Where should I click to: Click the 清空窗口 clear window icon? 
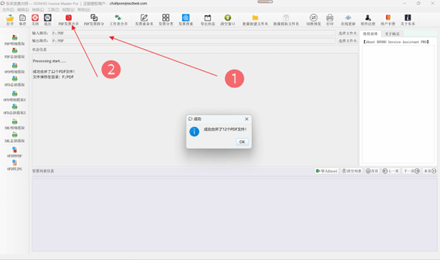(x=228, y=18)
